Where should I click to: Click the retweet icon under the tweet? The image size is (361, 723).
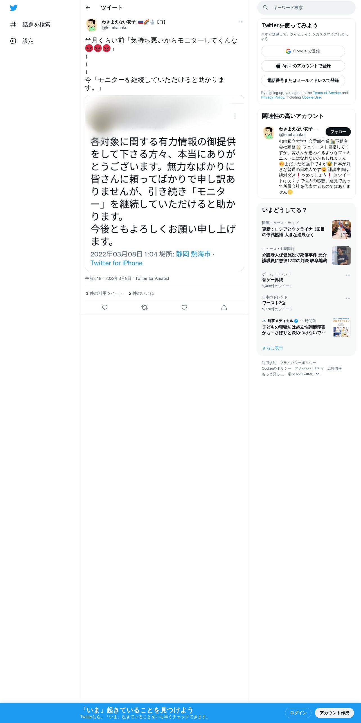145,307
